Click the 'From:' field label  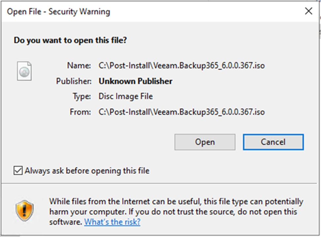(x=80, y=112)
